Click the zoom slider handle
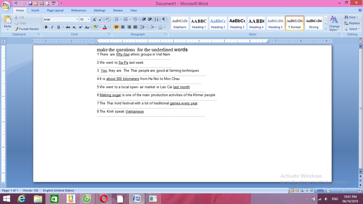 click(x=344, y=190)
